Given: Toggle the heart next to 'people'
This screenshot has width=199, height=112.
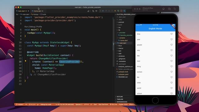Looking at the screenshot, I should (171, 45).
